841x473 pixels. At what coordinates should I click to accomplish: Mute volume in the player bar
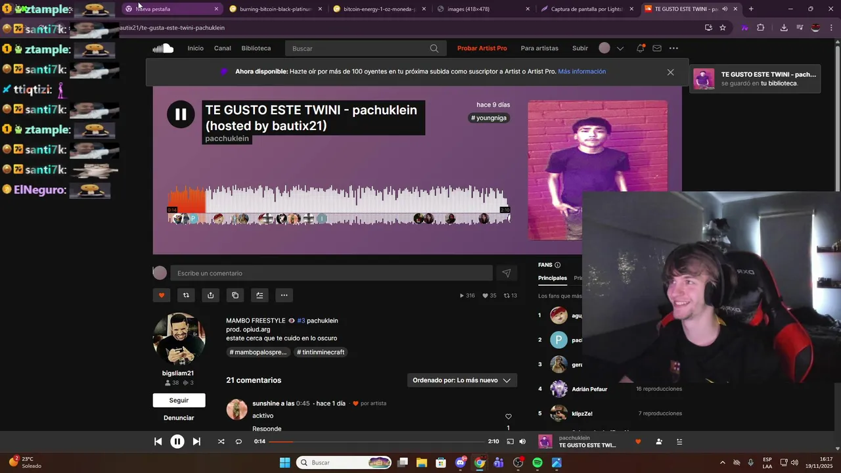point(522,441)
